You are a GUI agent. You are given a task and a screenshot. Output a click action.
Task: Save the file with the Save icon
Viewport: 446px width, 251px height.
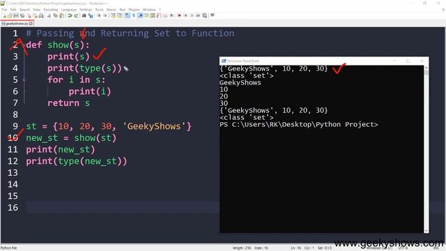pos(16,15)
